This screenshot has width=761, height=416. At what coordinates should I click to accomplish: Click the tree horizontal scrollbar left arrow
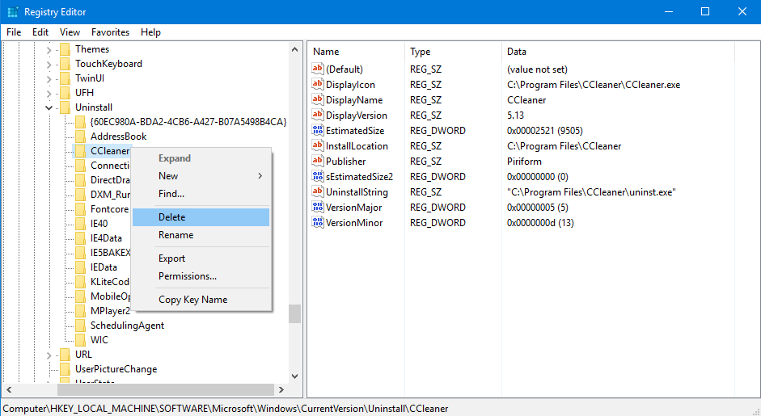click(x=9, y=389)
